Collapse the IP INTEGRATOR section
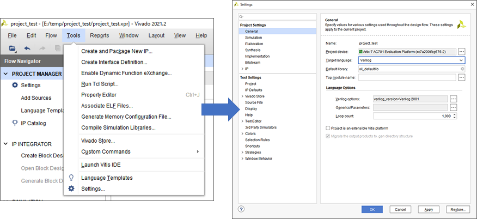This screenshot has height=219, width=477. [6, 144]
